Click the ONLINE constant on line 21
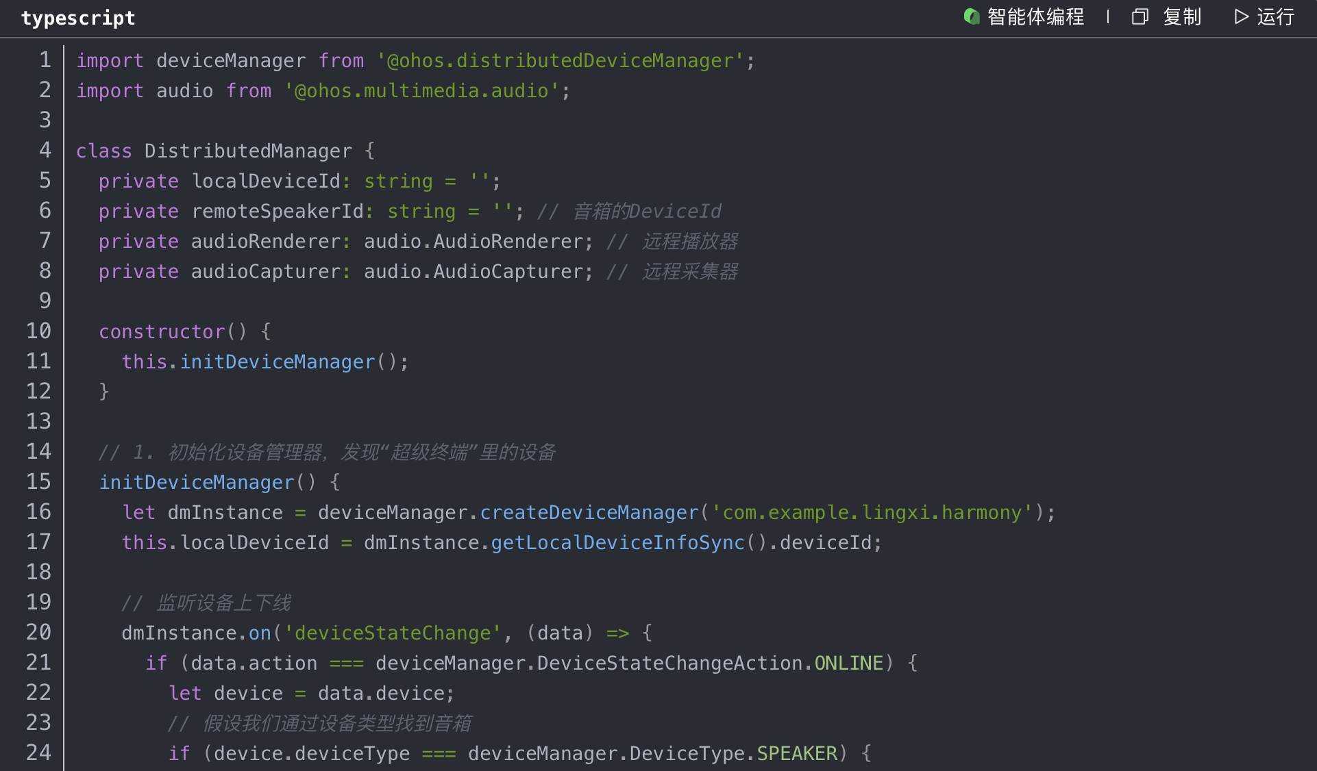The image size is (1317, 771). click(x=848, y=663)
